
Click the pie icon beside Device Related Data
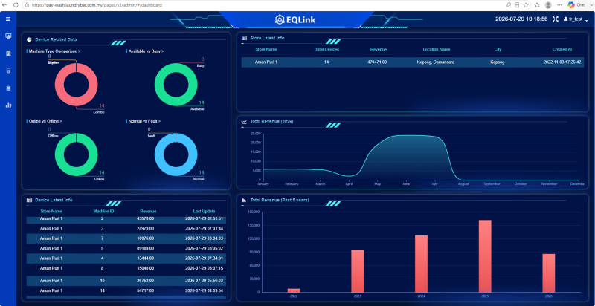click(29, 39)
